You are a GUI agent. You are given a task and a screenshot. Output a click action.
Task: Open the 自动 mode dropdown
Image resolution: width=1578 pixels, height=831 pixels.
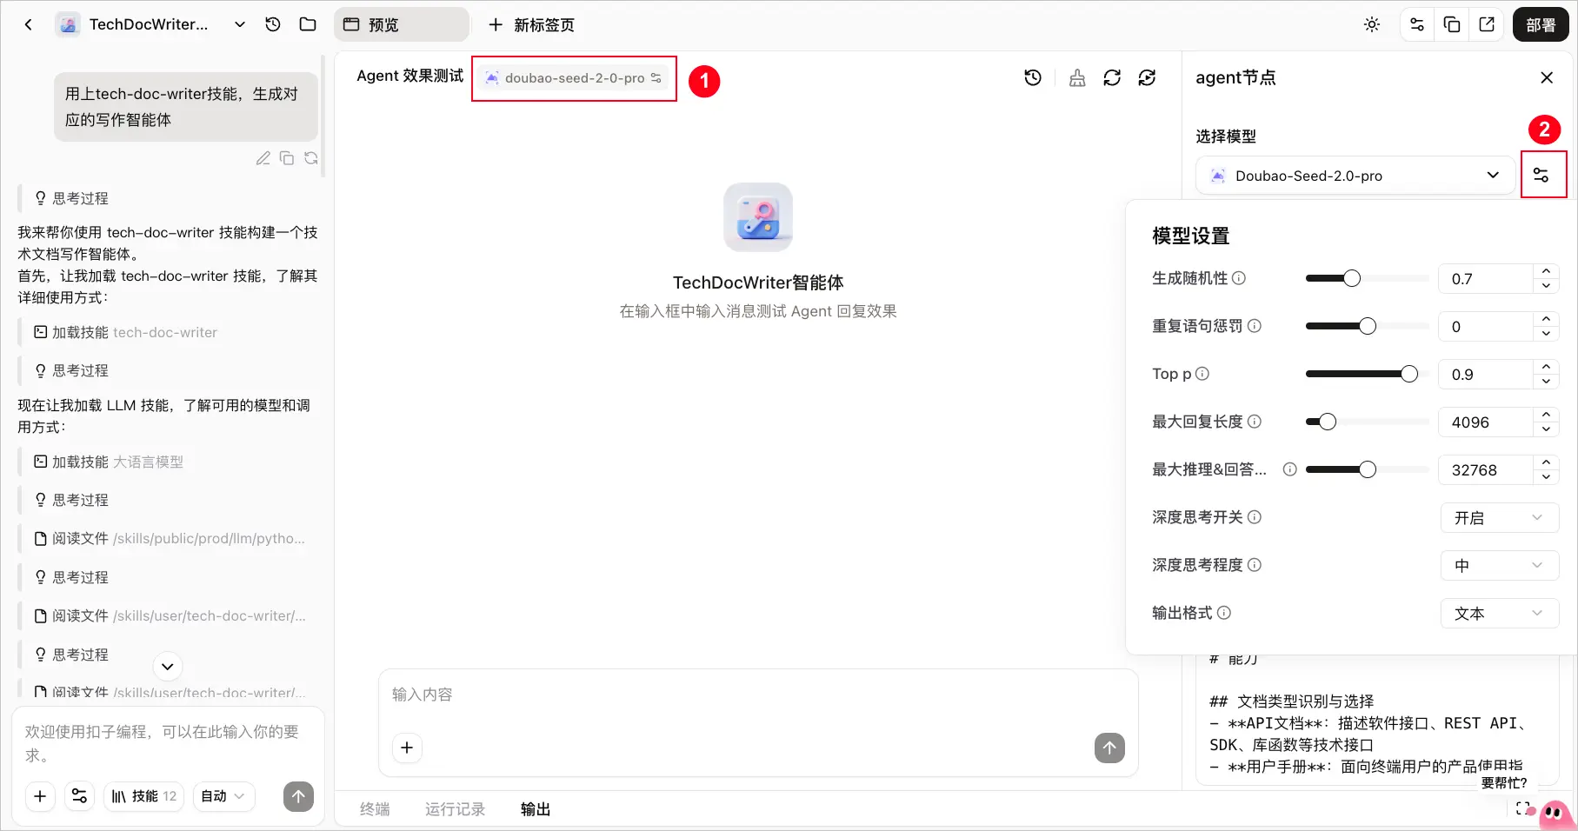[x=223, y=796]
